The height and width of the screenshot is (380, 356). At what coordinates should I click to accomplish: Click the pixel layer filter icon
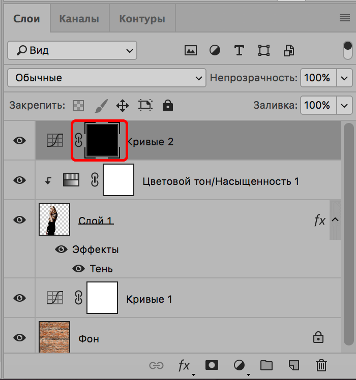point(191,50)
